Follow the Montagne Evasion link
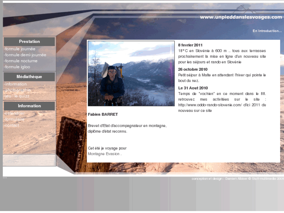Screen dimensions: 284x213 coord(104,154)
